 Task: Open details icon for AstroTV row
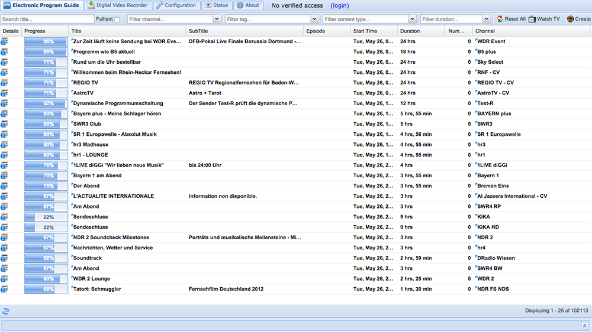tap(4, 93)
